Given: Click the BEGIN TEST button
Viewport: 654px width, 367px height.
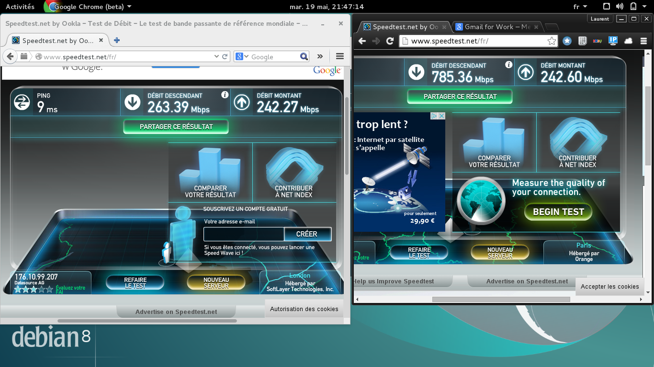Looking at the screenshot, I should pos(558,212).
